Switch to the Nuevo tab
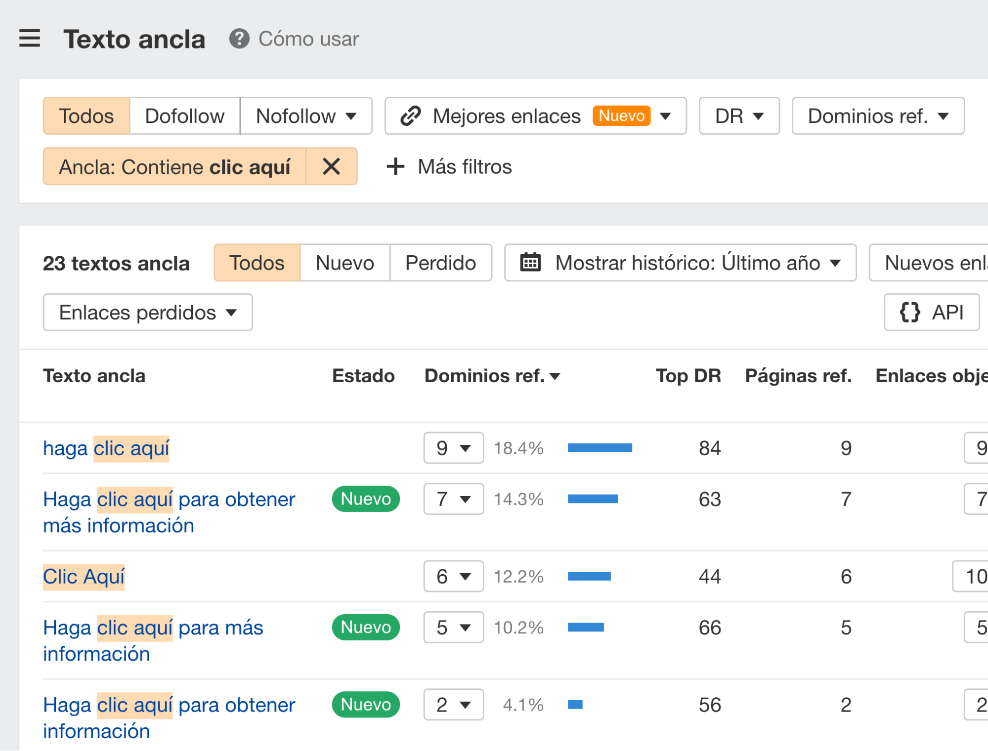988x751 pixels. pos(344,263)
